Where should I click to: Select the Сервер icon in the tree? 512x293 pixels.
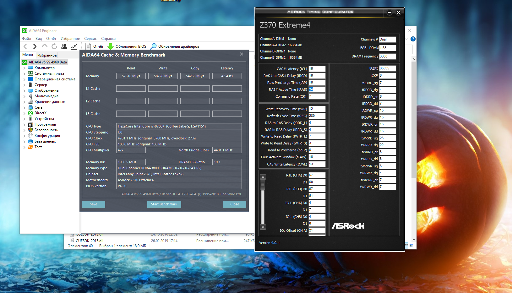pos(30,85)
